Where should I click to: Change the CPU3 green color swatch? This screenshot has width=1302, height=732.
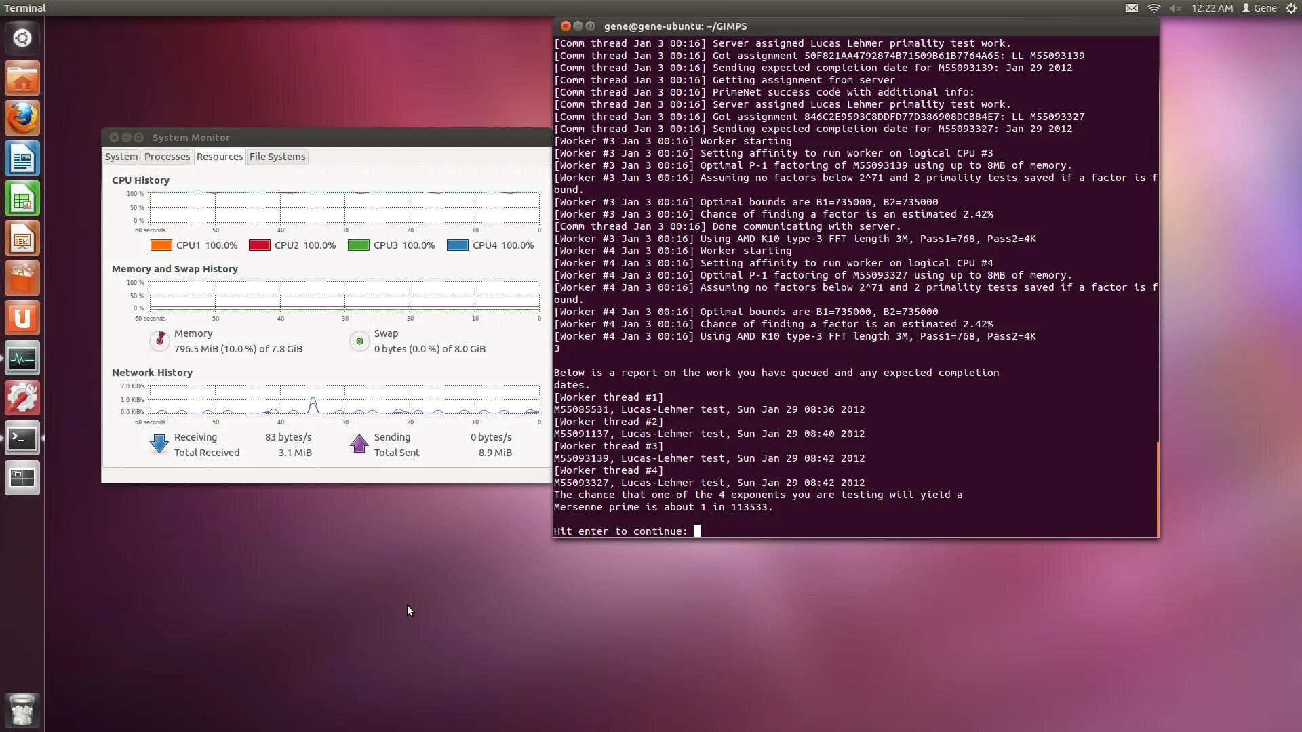click(359, 245)
